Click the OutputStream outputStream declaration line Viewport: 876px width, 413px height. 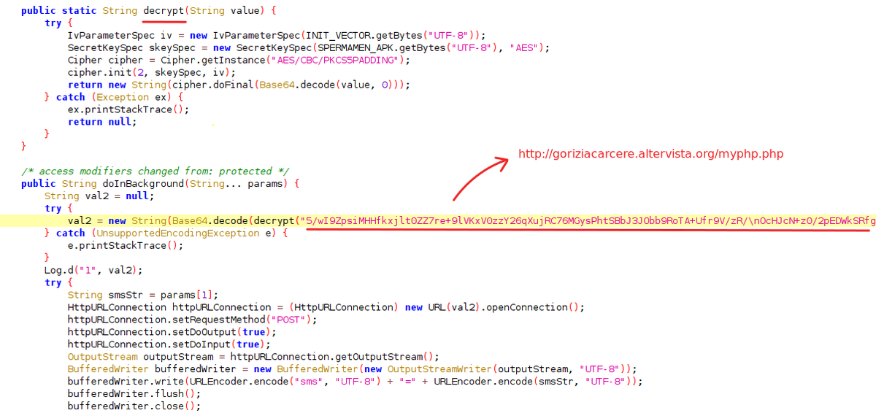pyautogui.click(x=253, y=357)
